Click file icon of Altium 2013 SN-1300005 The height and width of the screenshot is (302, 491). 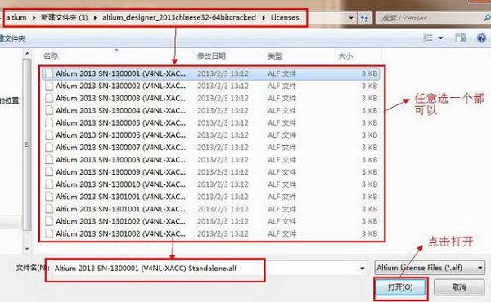[x=49, y=122]
